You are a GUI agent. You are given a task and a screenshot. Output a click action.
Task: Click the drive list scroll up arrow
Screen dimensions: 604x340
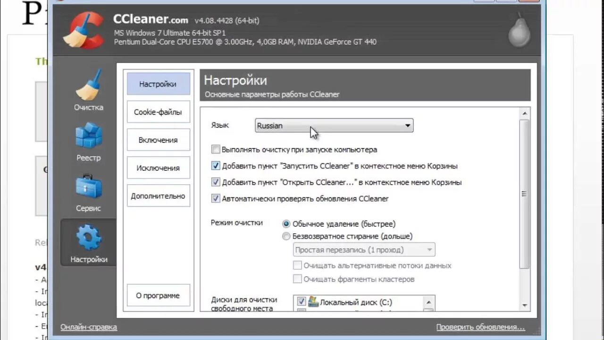click(x=428, y=302)
